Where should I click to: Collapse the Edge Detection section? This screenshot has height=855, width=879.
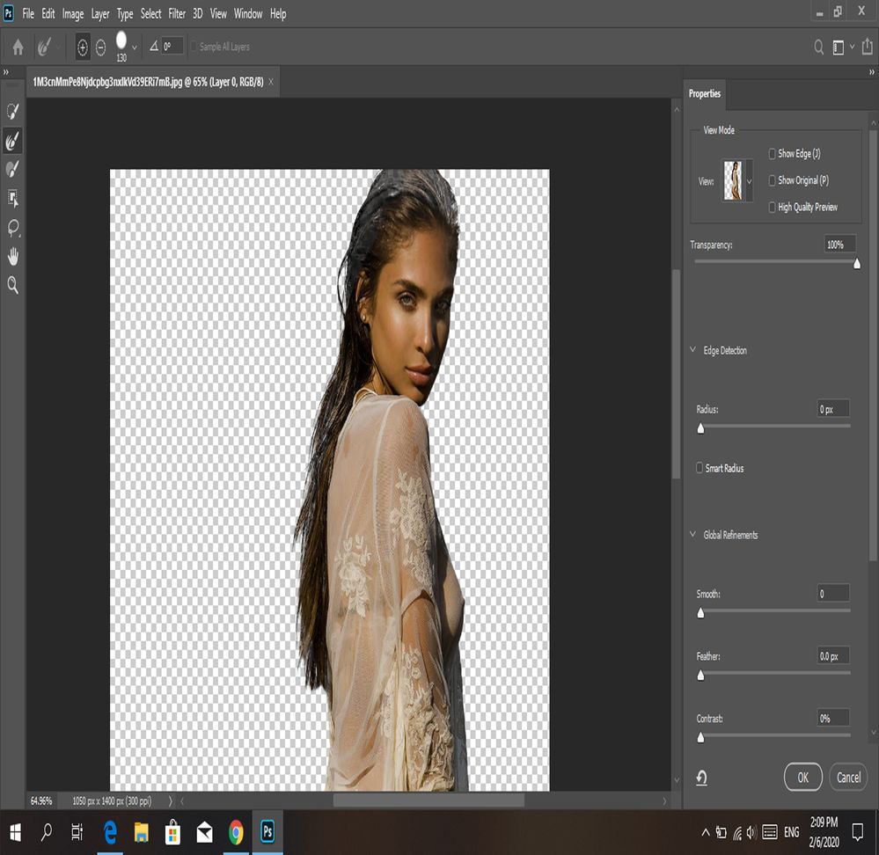(x=692, y=350)
